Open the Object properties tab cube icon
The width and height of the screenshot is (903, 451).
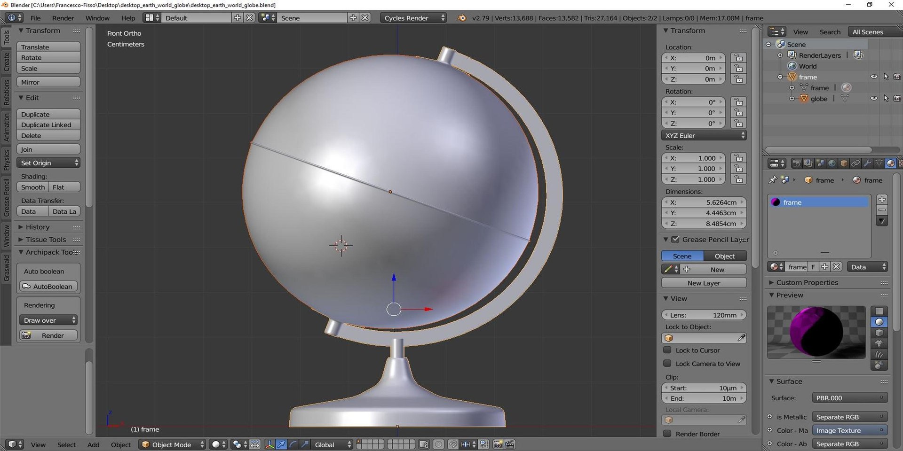844,163
